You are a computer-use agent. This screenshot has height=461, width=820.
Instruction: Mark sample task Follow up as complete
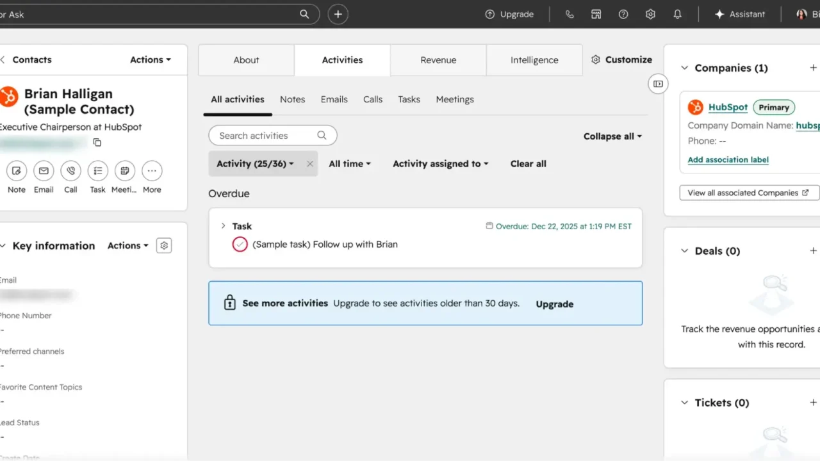click(x=240, y=244)
